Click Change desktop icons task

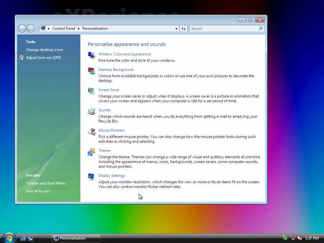click(x=44, y=50)
